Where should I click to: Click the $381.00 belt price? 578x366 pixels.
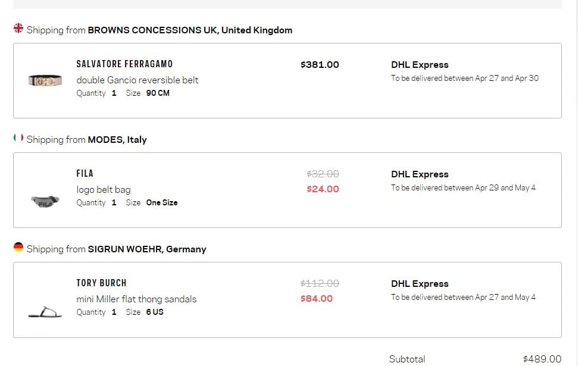pyautogui.click(x=320, y=64)
